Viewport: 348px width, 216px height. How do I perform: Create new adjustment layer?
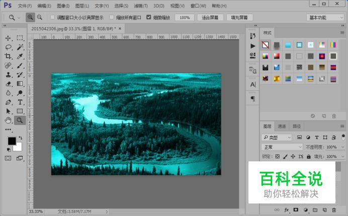click(306, 210)
